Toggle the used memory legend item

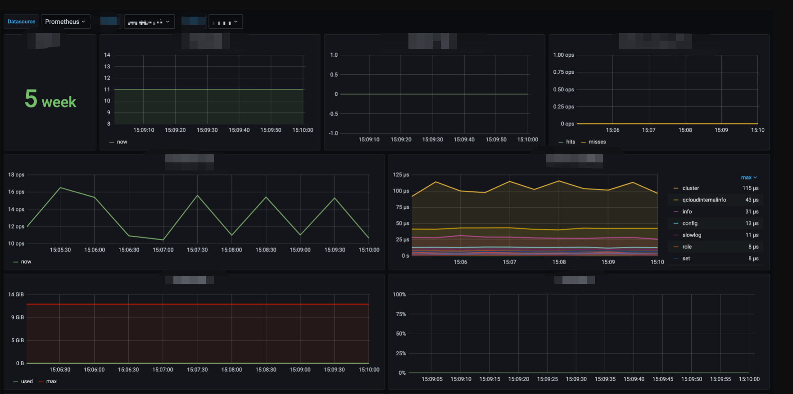[27, 382]
